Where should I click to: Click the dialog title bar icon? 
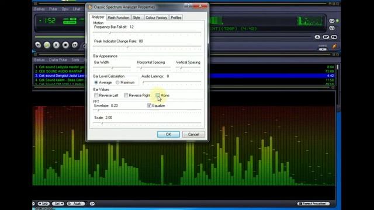[90, 7]
